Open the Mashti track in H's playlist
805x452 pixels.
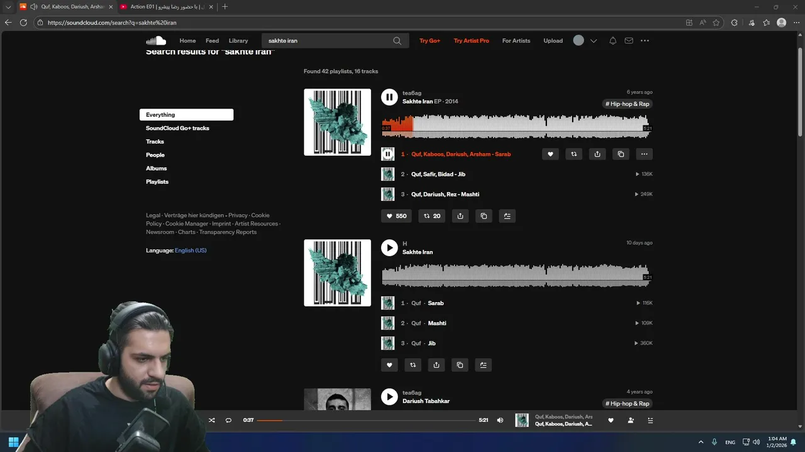(437, 323)
